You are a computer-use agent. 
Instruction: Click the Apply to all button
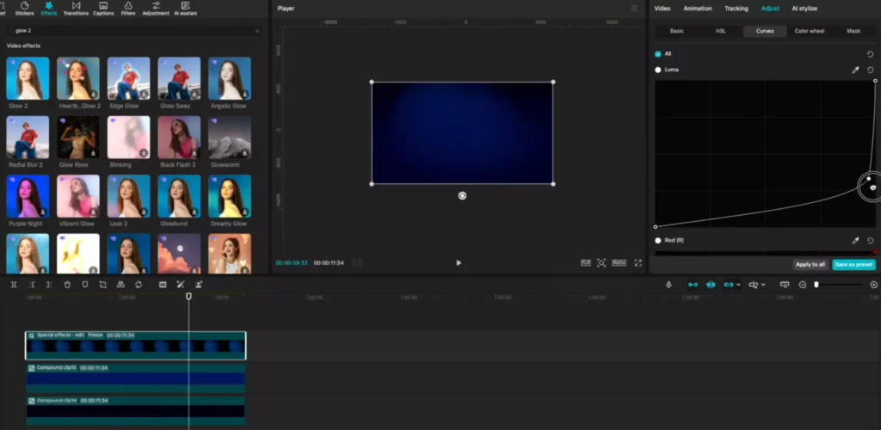click(810, 265)
